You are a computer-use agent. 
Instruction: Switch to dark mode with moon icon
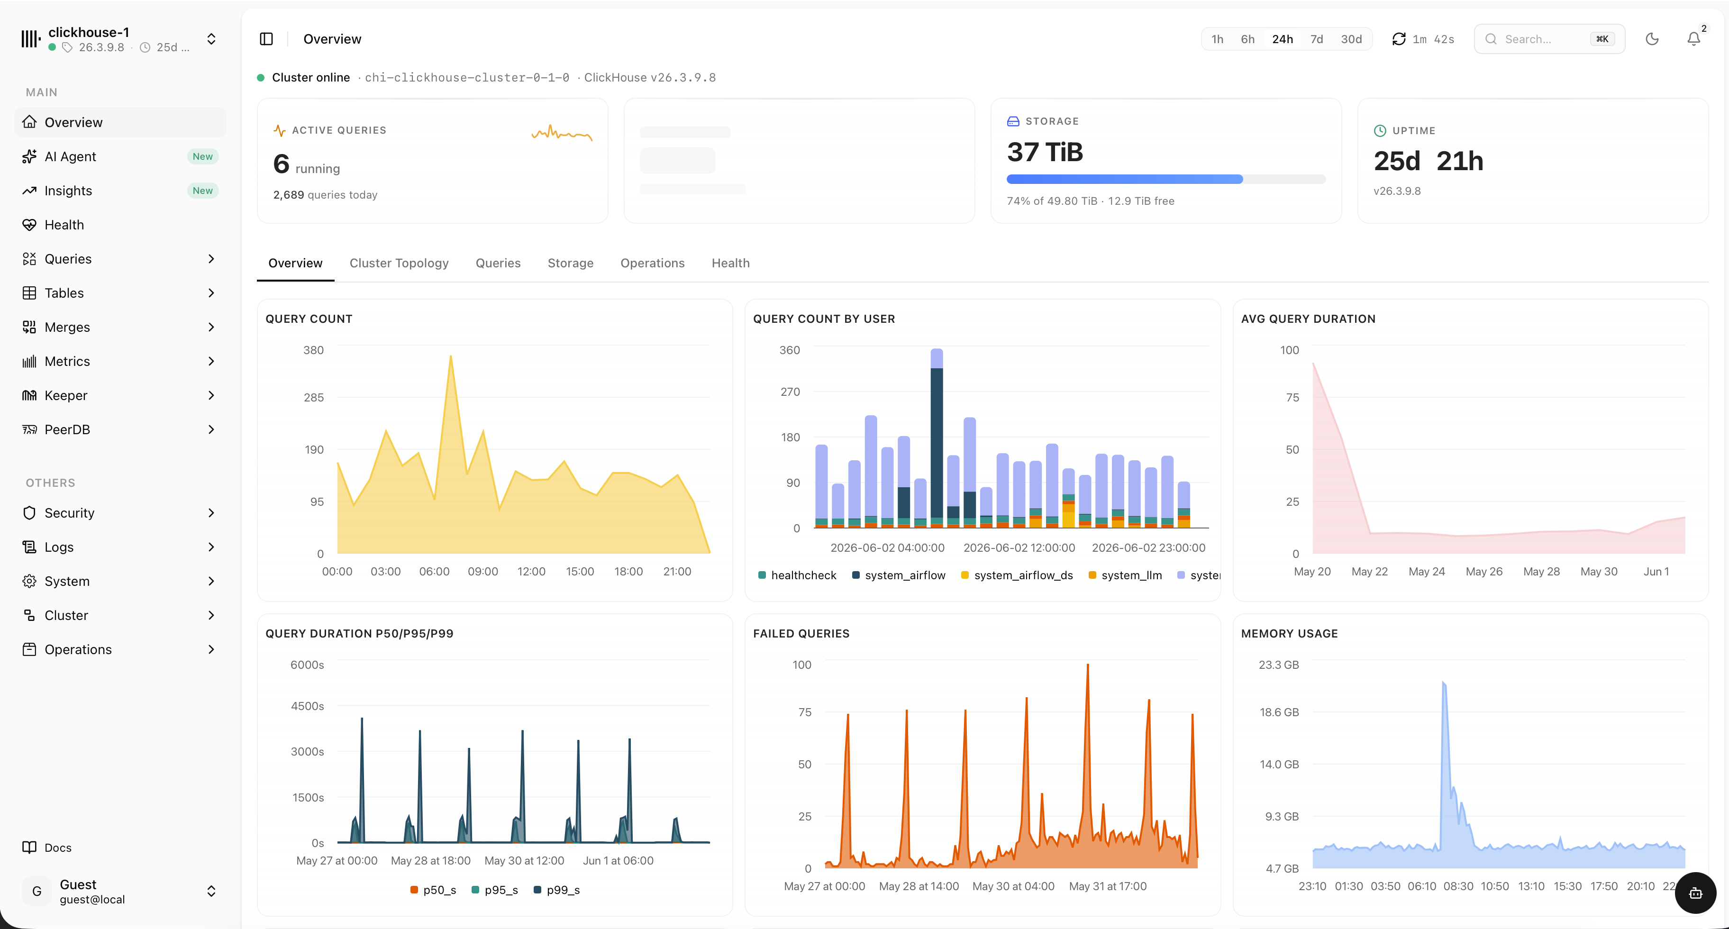(1653, 39)
